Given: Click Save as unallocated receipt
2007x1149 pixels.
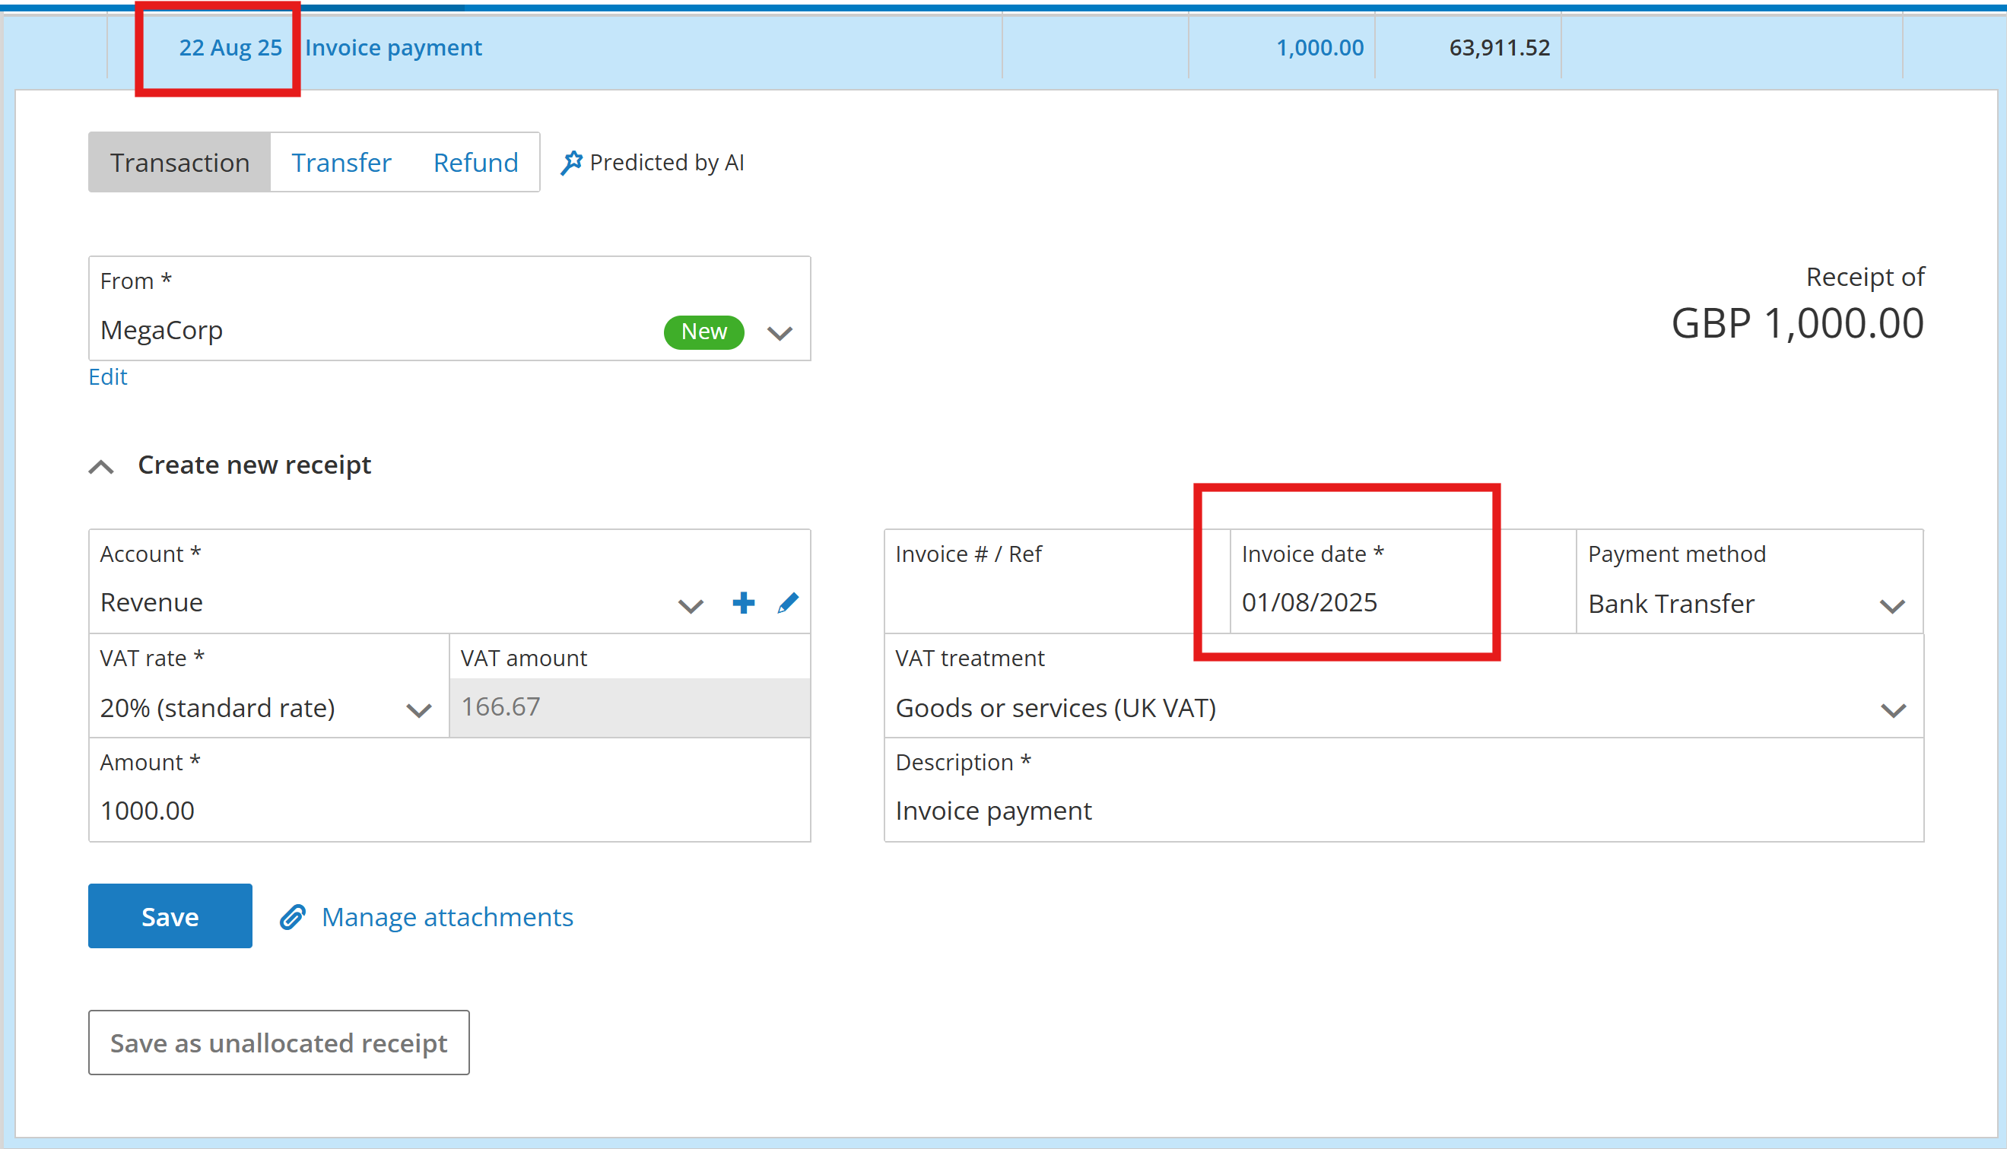Looking at the screenshot, I should coord(278,1043).
